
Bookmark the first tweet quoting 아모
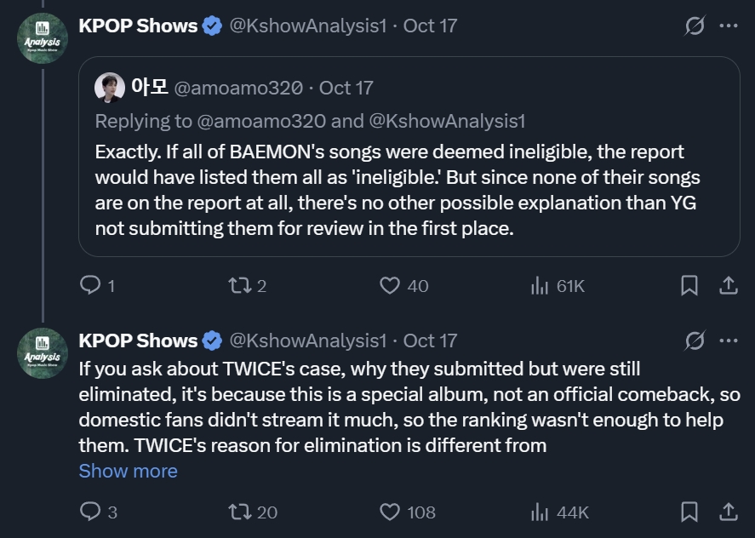689,286
